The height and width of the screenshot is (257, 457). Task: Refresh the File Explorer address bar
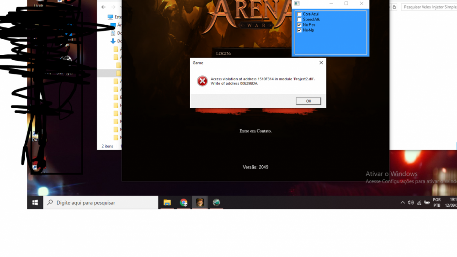(394, 7)
